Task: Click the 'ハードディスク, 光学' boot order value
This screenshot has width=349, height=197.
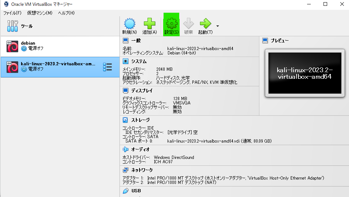Action: [x=173, y=78]
